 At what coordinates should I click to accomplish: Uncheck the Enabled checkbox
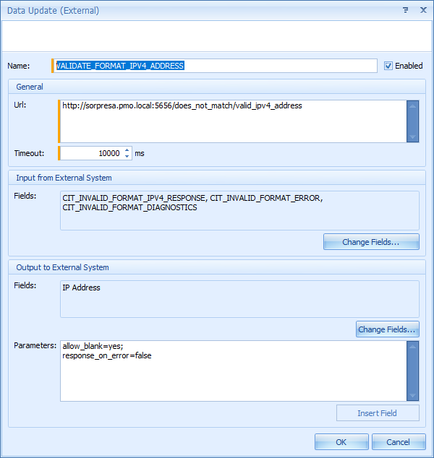coord(388,66)
